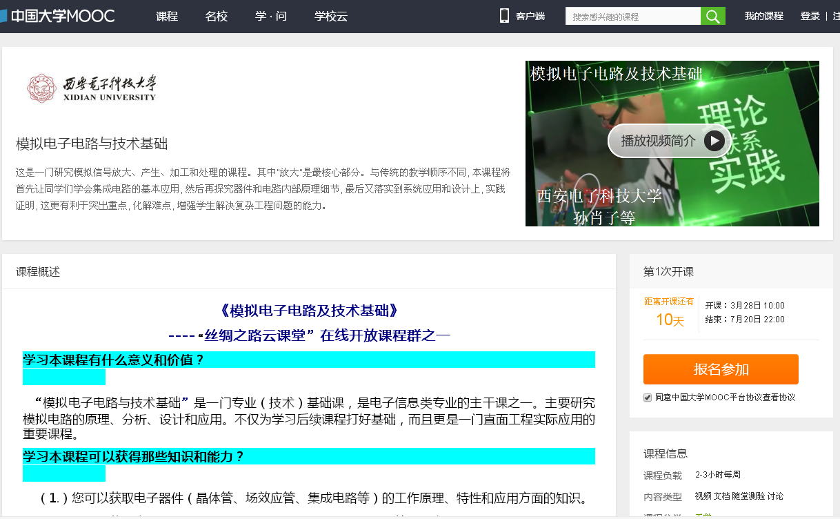Click the 查看协议 link
Image resolution: width=840 pixels, height=519 pixels.
click(779, 398)
